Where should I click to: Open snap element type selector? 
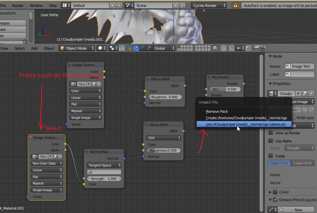(x=240, y=48)
